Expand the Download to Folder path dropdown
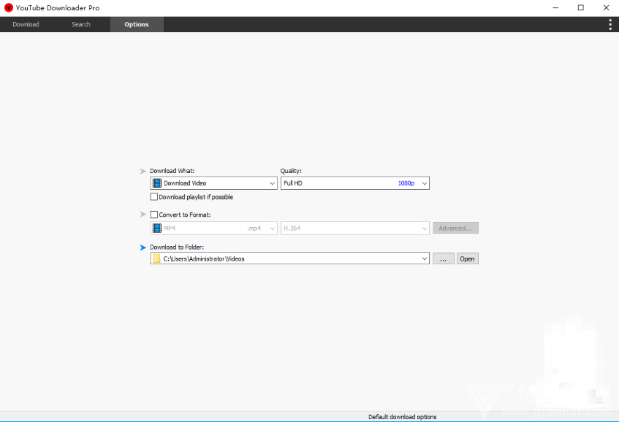The image size is (619, 422). point(424,258)
